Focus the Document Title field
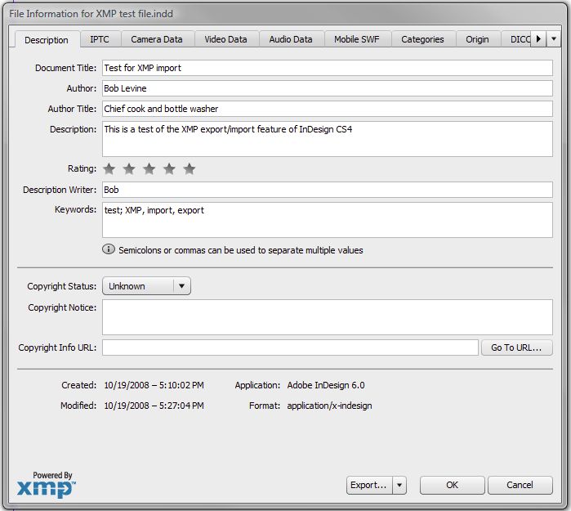571x511 pixels. click(x=327, y=68)
